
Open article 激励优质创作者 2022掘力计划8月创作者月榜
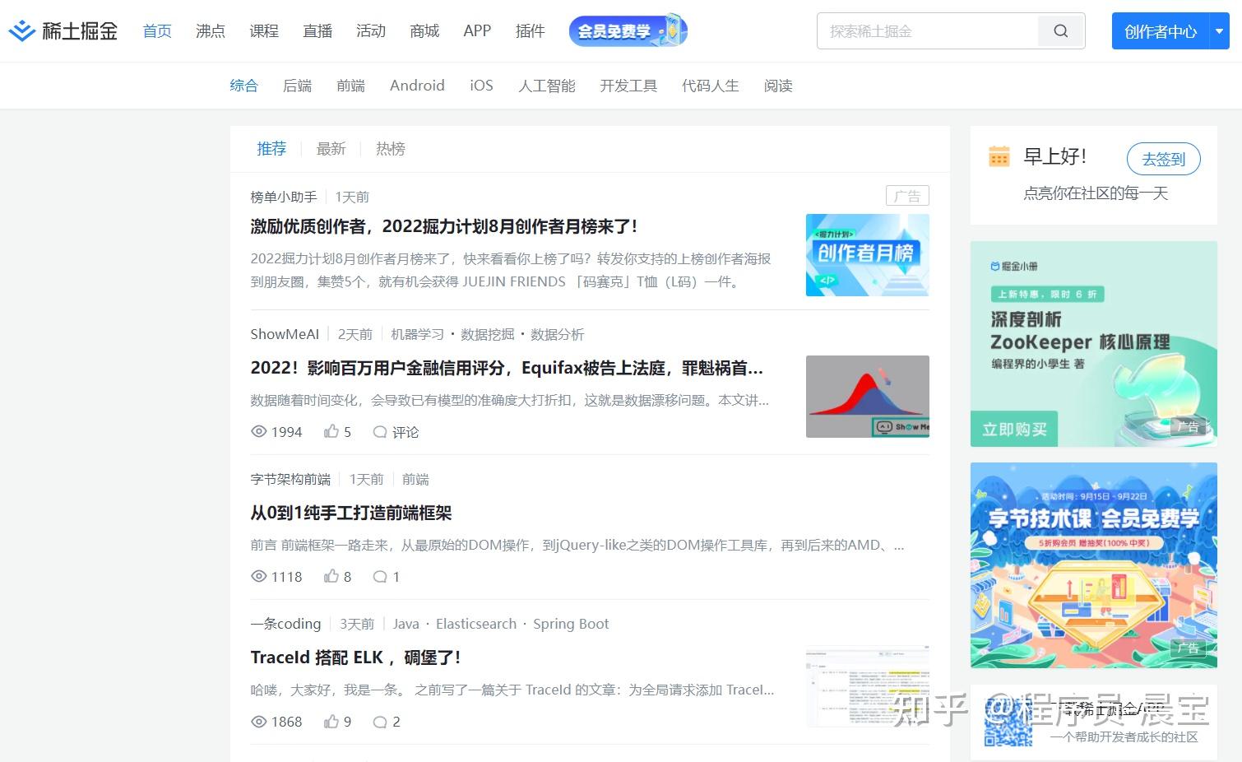(x=444, y=226)
